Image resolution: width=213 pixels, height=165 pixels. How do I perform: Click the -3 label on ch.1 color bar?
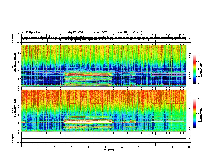click(x=198, y=54)
